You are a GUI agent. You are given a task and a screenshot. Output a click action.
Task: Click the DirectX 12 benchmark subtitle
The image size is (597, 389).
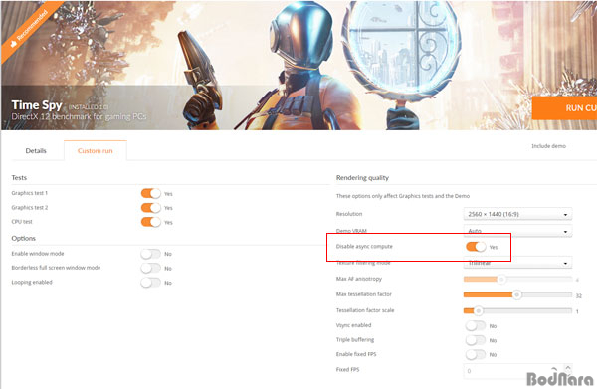(79, 116)
